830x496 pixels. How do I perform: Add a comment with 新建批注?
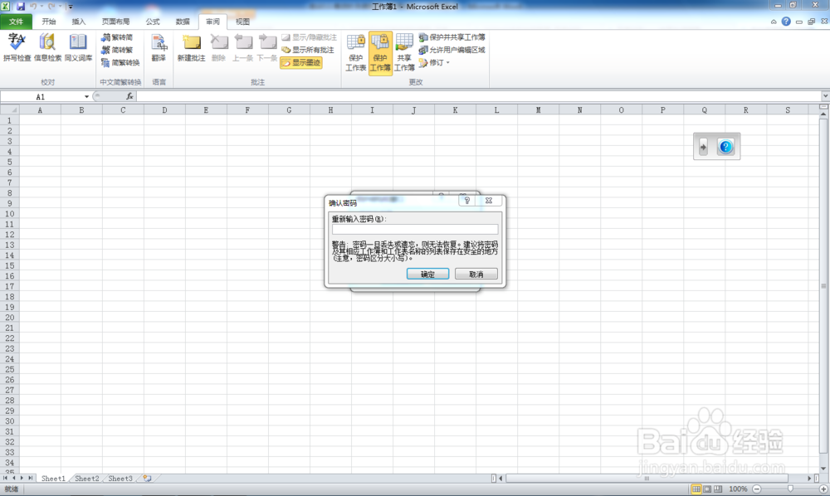click(191, 47)
